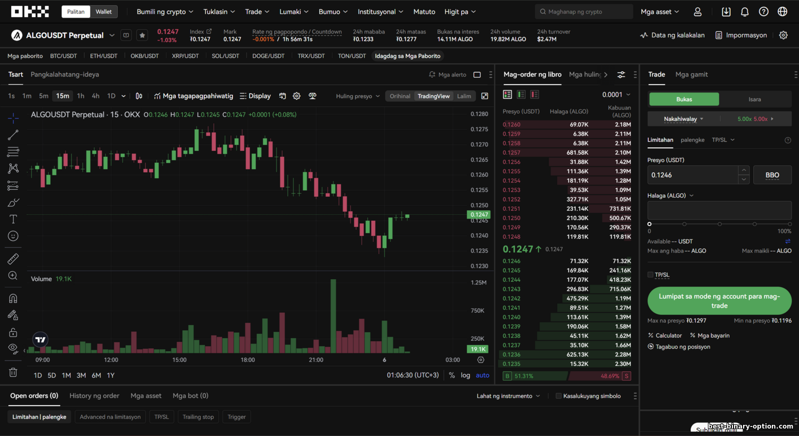
Task: Open the notifications bell in header
Action: (745, 12)
